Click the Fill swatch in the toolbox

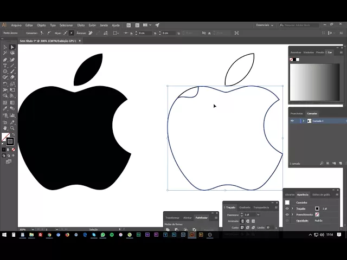coord(5,136)
